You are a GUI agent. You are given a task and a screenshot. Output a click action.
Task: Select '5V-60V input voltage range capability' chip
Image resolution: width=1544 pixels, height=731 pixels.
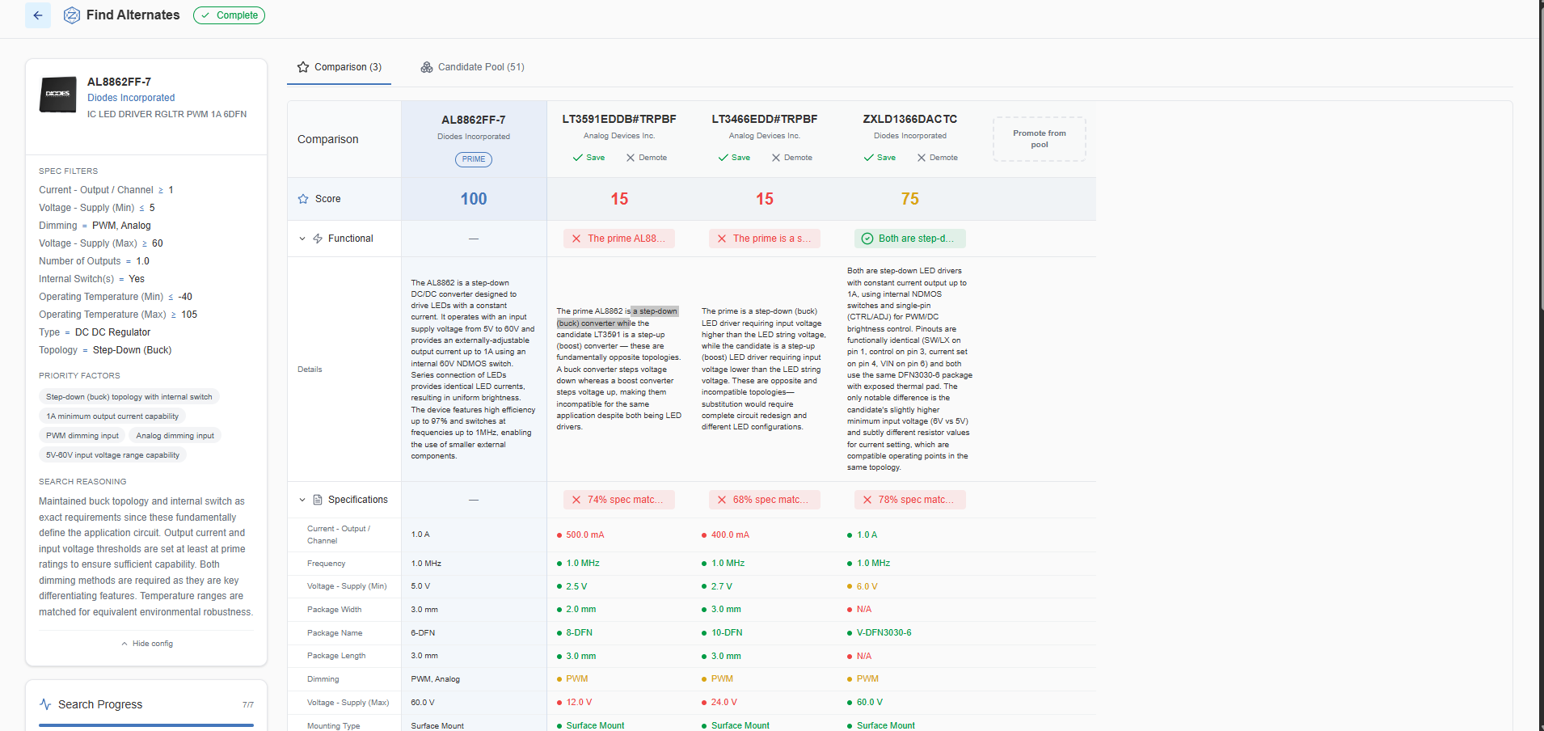[x=113, y=455]
